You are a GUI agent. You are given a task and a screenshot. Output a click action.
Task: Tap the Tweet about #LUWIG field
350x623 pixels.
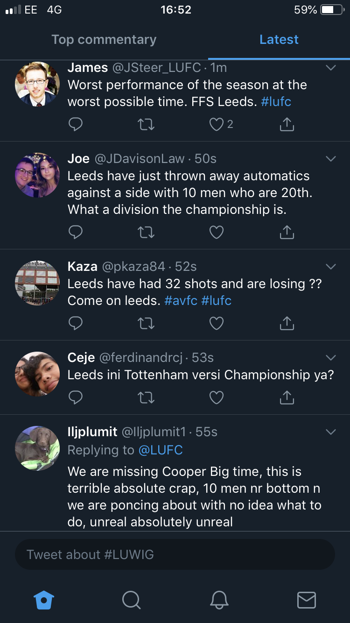pos(175,554)
